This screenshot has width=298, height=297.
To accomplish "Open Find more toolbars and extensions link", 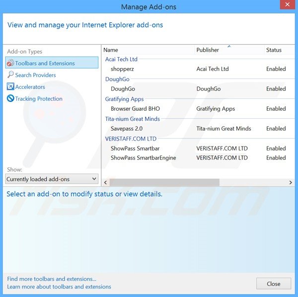I will 52,279.
